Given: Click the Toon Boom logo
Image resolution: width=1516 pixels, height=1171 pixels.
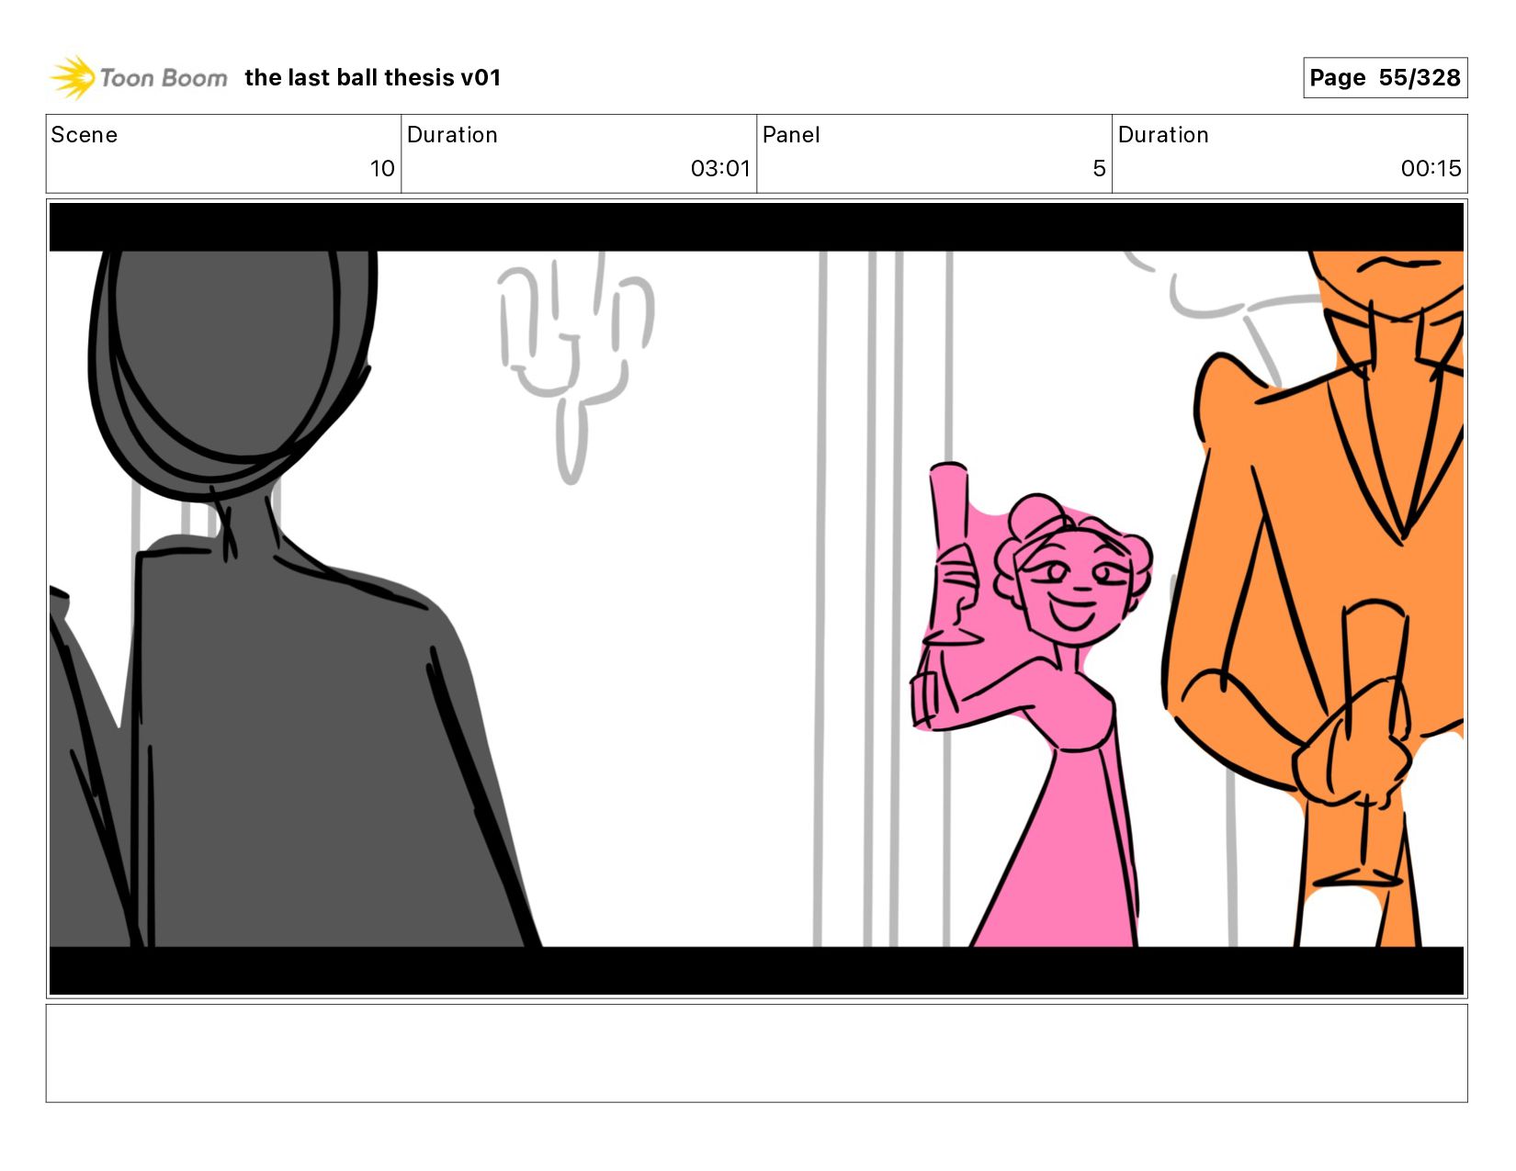Looking at the screenshot, I should point(138,77).
